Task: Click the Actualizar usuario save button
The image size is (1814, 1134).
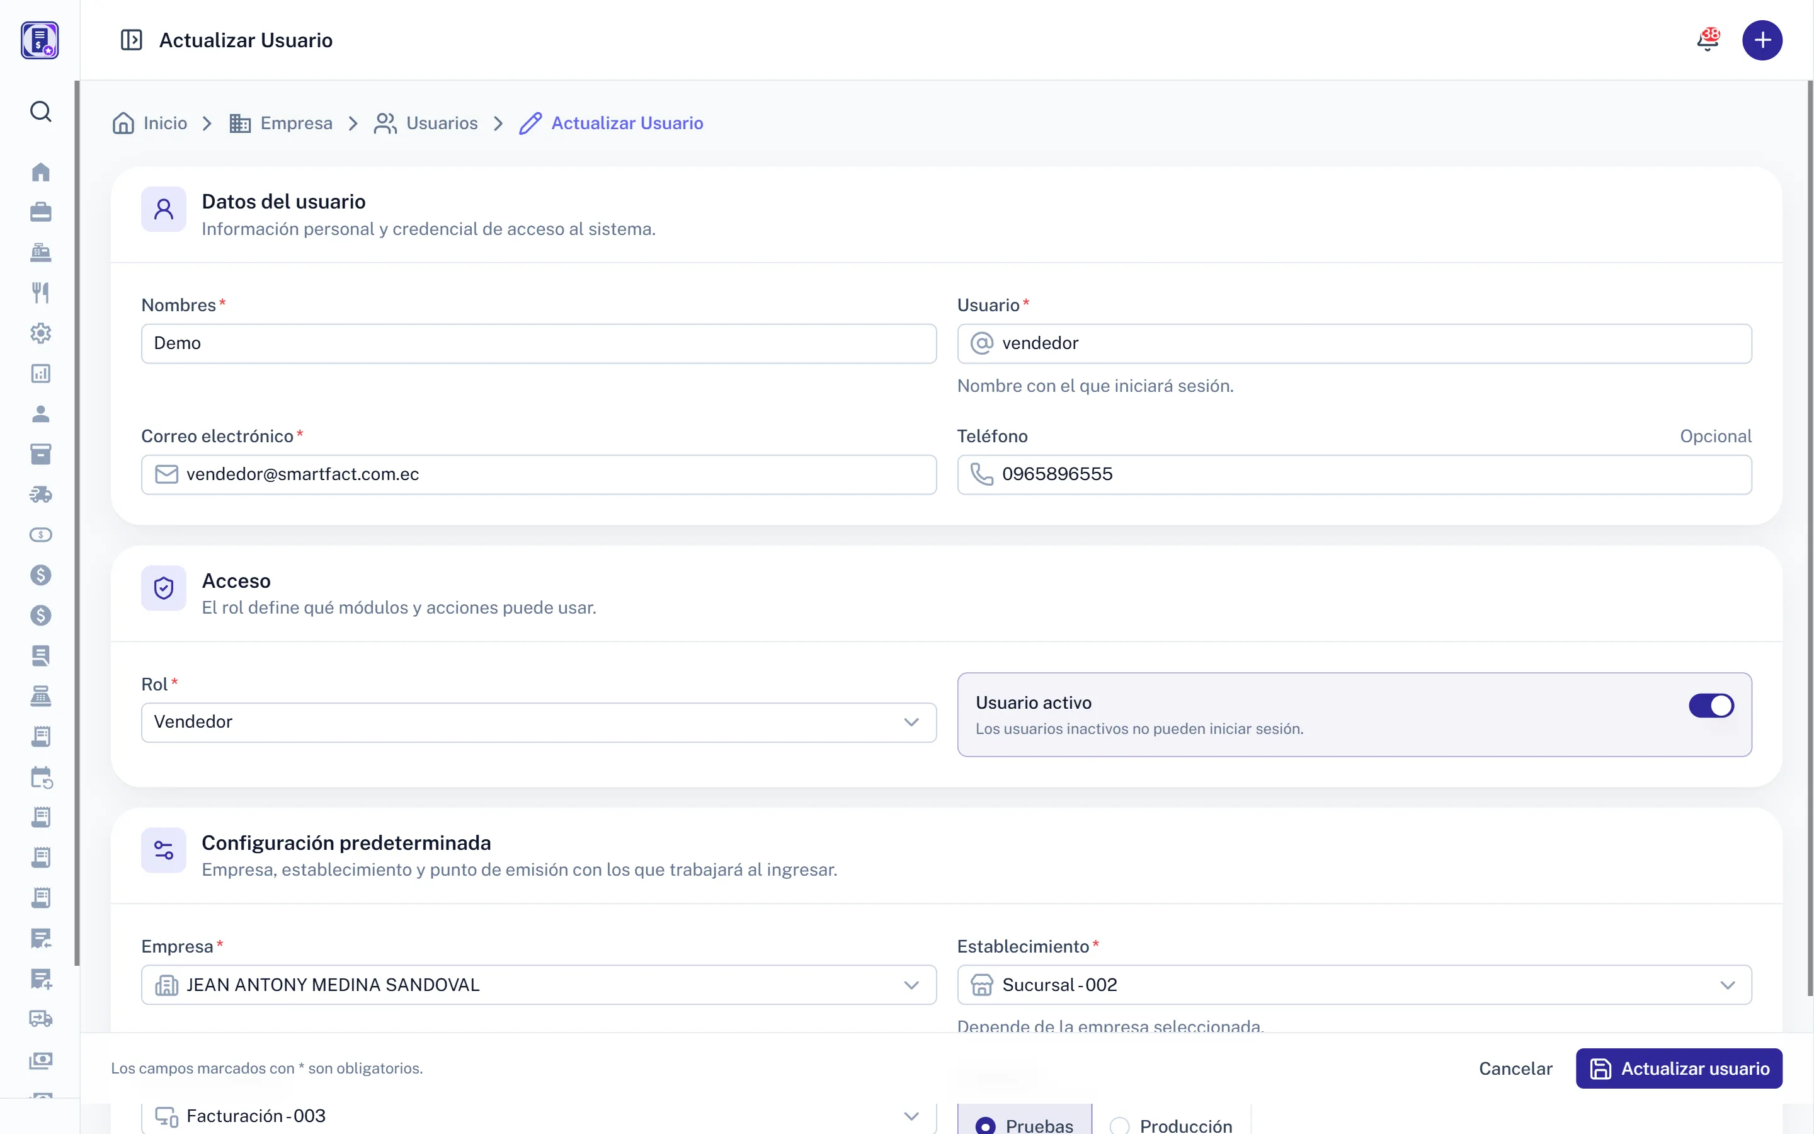Action: click(1679, 1068)
